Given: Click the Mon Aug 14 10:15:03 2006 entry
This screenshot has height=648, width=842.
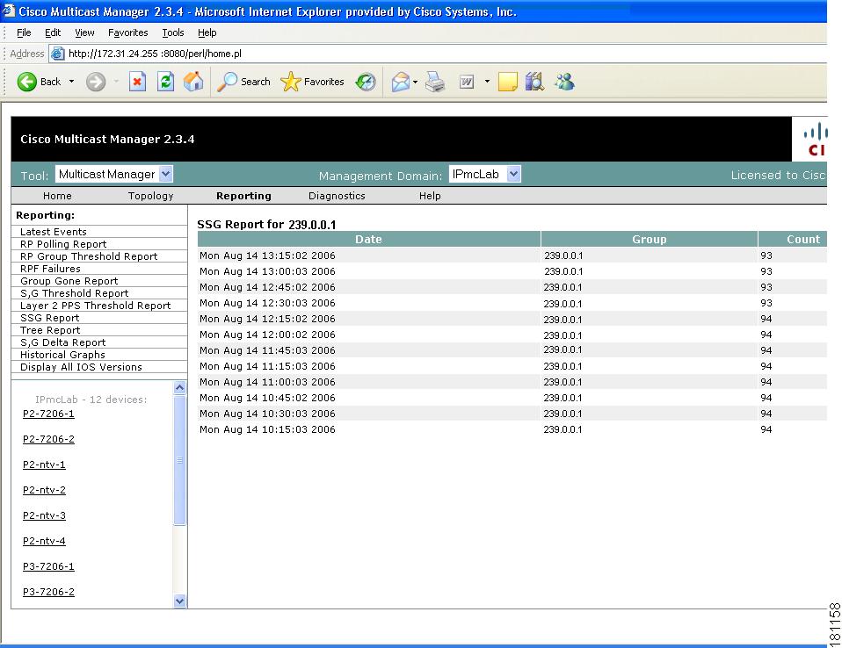Looking at the screenshot, I should pos(267,429).
